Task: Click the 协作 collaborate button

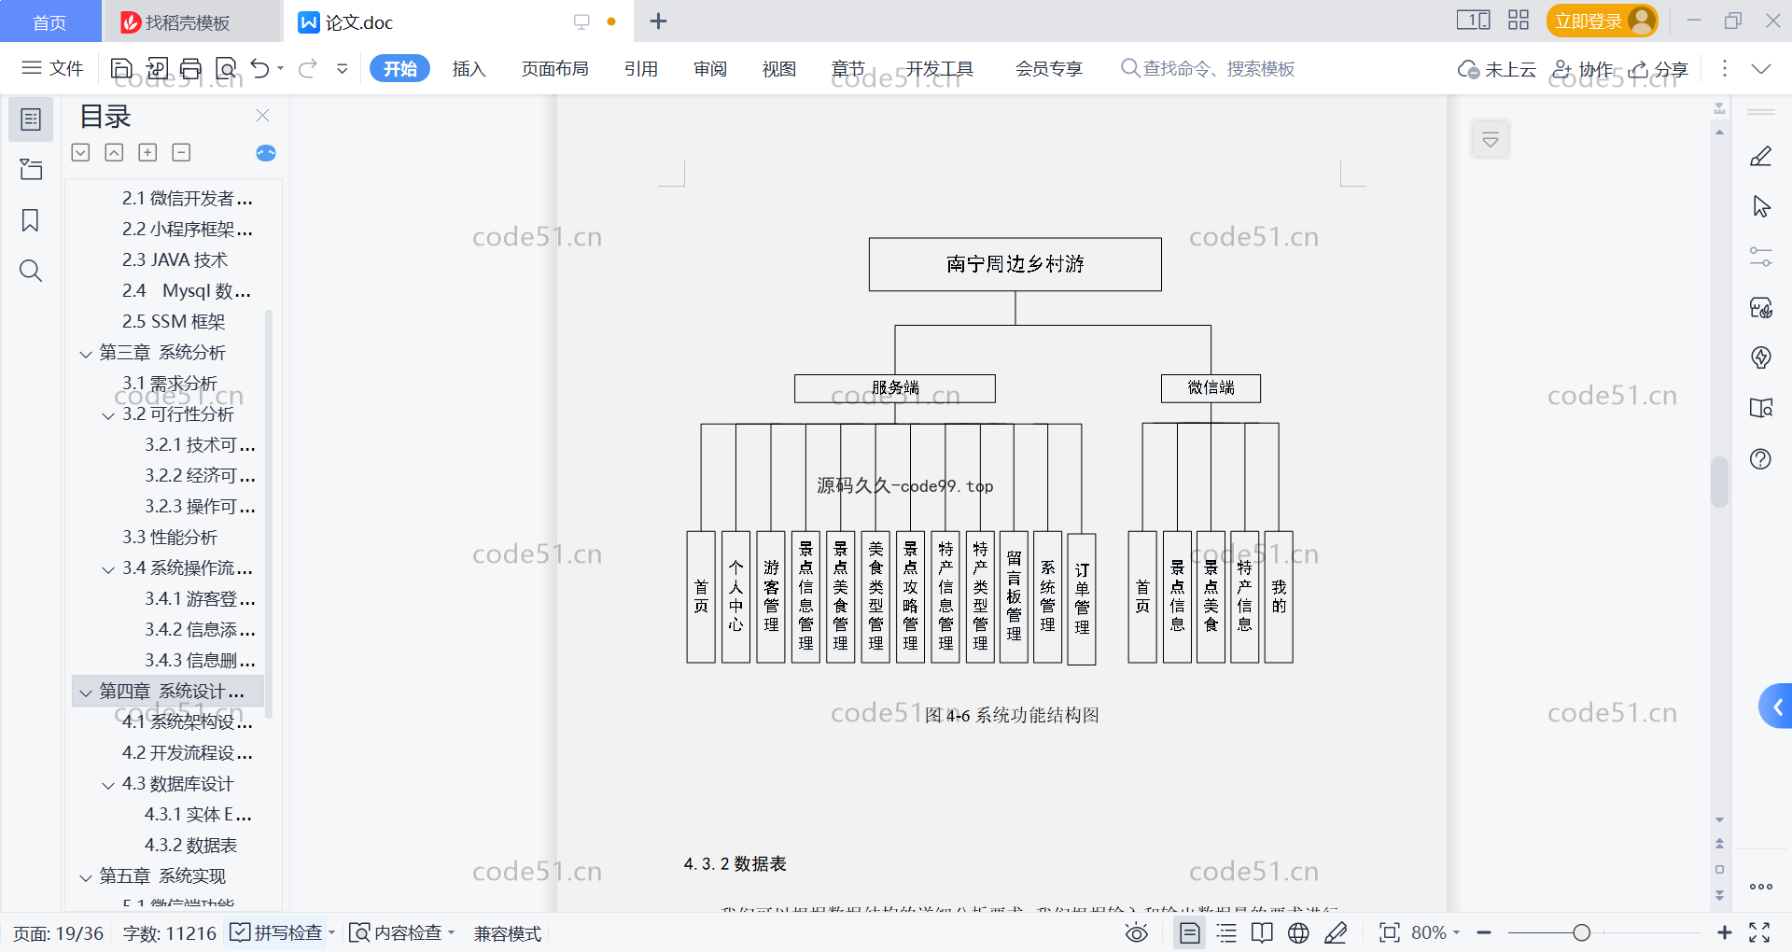Action: (1583, 69)
